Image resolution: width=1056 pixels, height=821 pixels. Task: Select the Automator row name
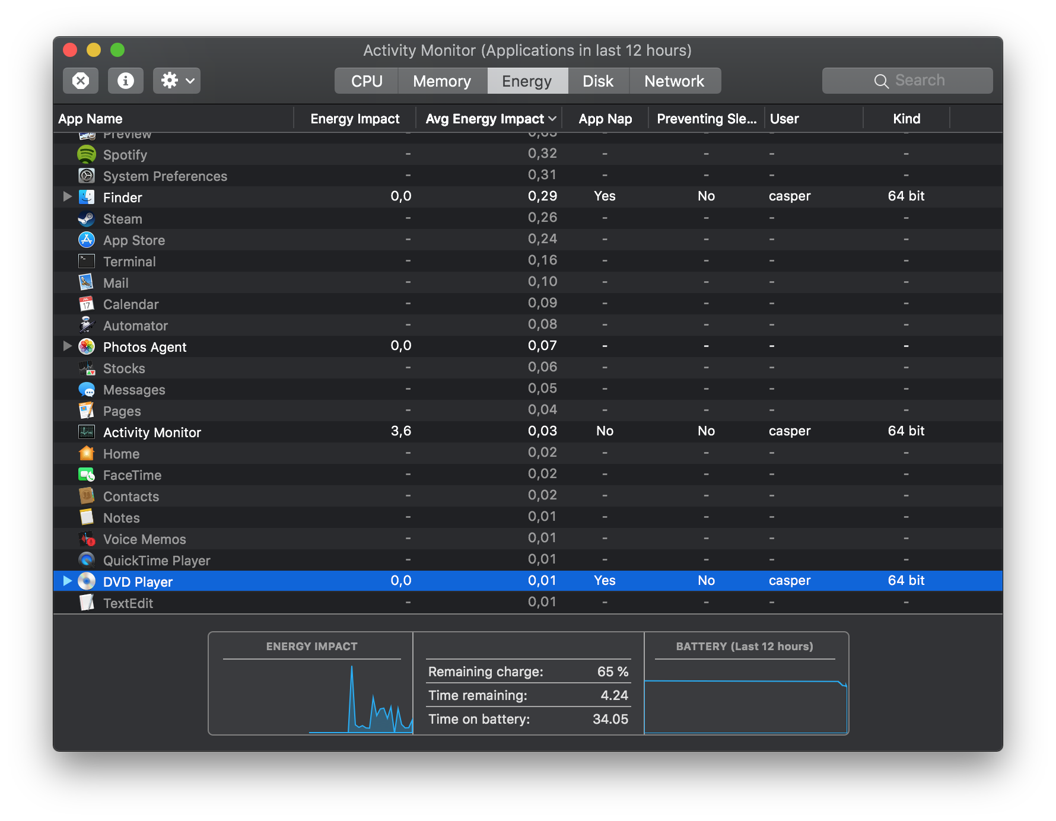(135, 326)
